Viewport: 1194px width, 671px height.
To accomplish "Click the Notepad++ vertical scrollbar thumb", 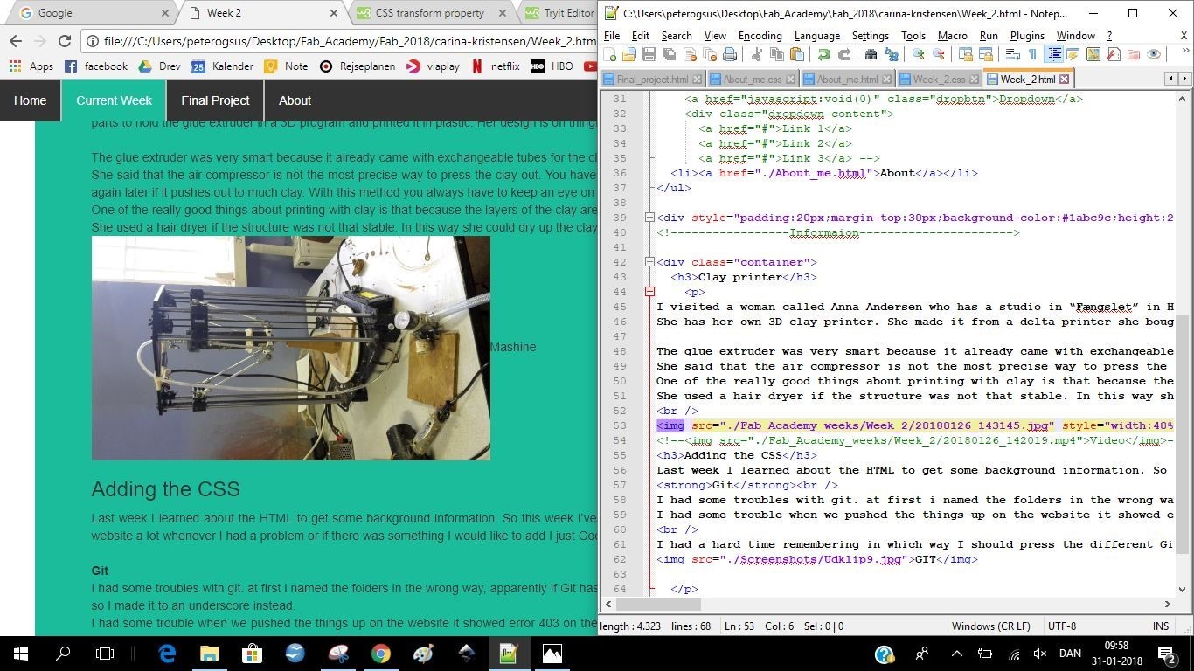I will (1183, 435).
